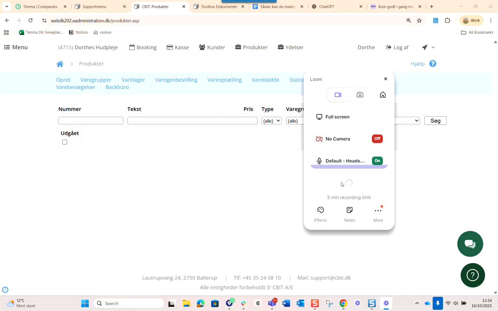The width and height of the screenshot is (498, 311).
Task: Open the Vareoptælling link
Action: point(224,79)
